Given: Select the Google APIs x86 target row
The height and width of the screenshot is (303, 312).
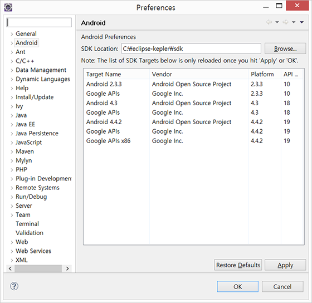Looking at the screenshot, I should pyautogui.click(x=193, y=141).
